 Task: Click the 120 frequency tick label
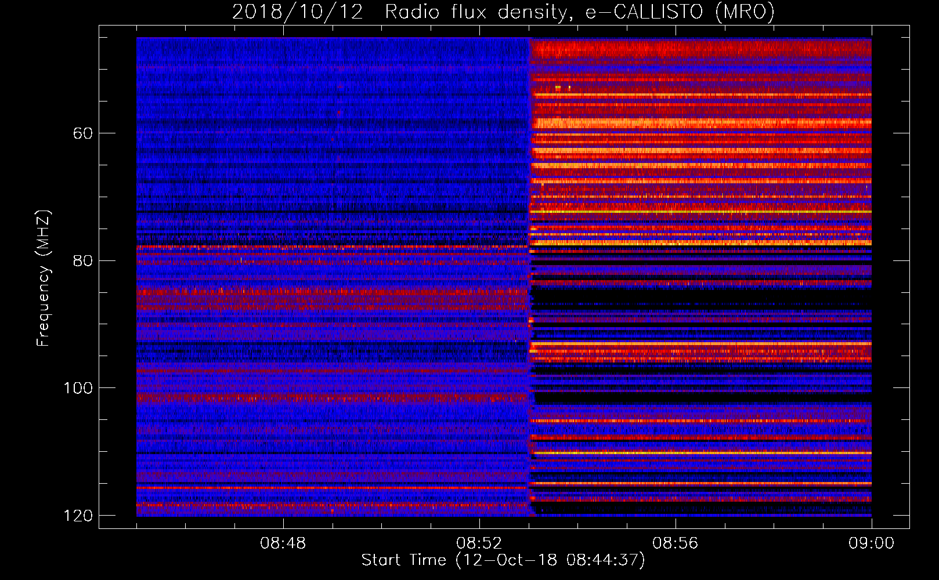[78, 516]
